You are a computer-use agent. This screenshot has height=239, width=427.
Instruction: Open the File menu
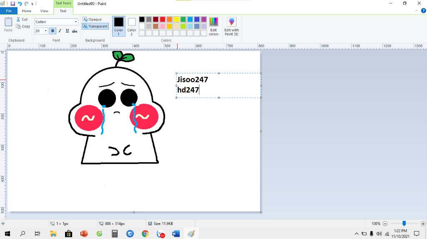click(x=9, y=11)
